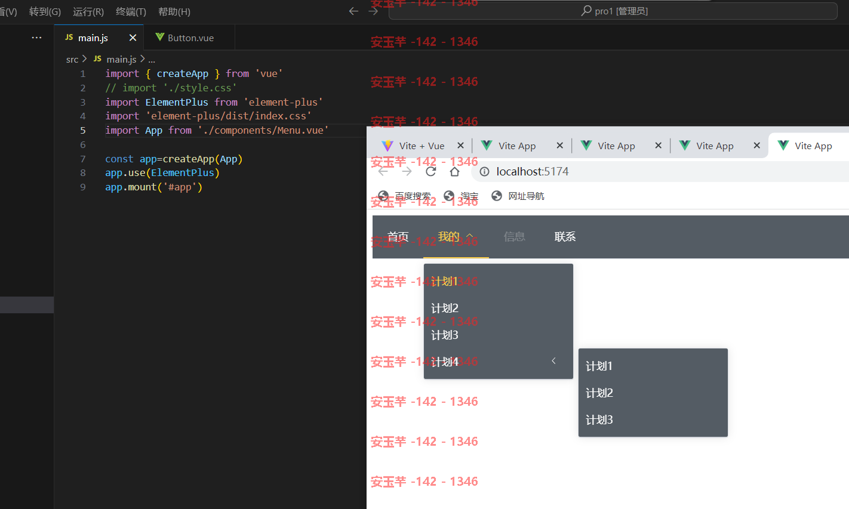Open the 转到(G) menu
The image size is (849, 509).
pos(45,11)
